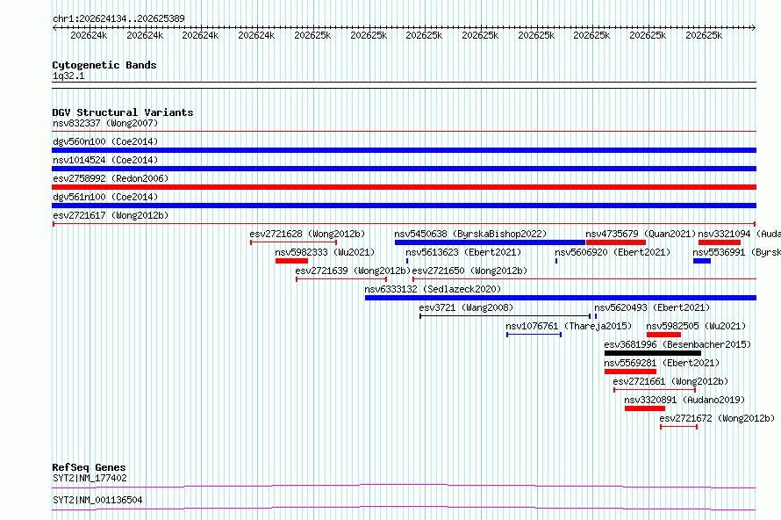781x520 pixels.
Task: Click the chr1:202624134..202625389 coordinates text
Action: click(x=118, y=18)
